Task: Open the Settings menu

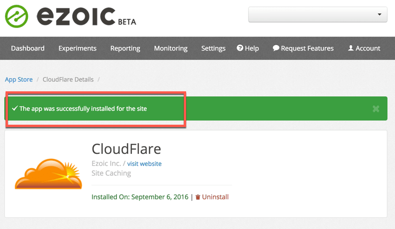Action: pyautogui.click(x=214, y=48)
